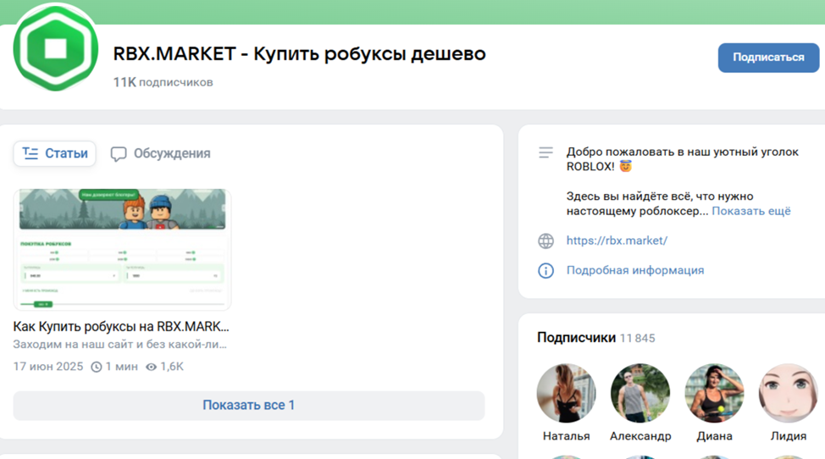Click the globe icon beside the website link
The height and width of the screenshot is (459, 825).
[x=546, y=241]
